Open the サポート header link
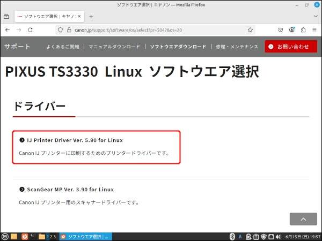322x241 pixels. pos(18,47)
